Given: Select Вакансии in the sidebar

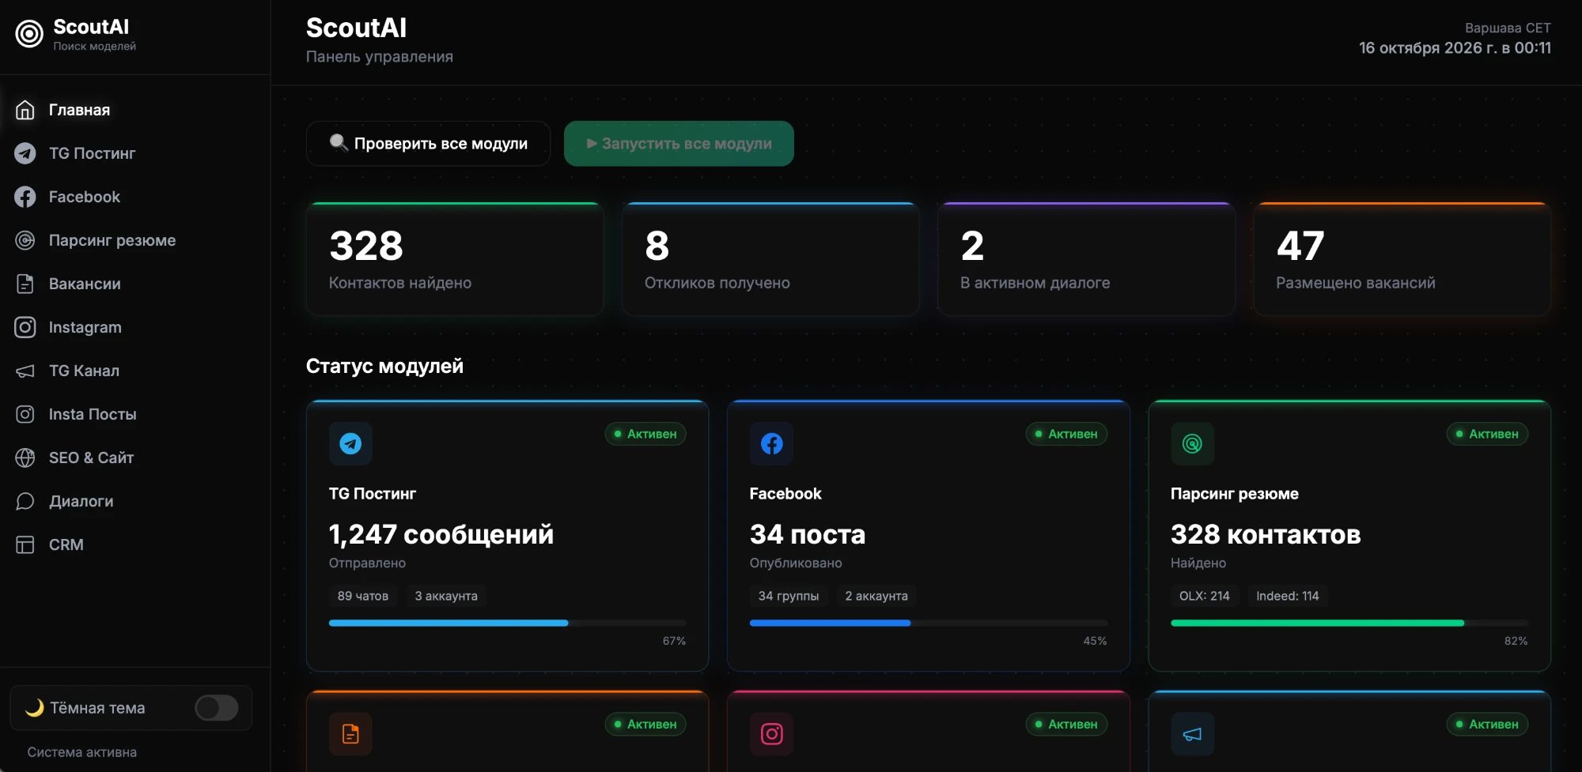Looking at the screenshot, I should coord(135,284).
